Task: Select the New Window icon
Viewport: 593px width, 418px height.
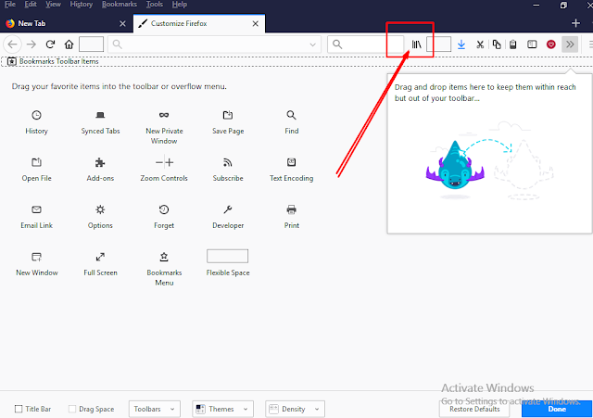Action: coord(36,257)
